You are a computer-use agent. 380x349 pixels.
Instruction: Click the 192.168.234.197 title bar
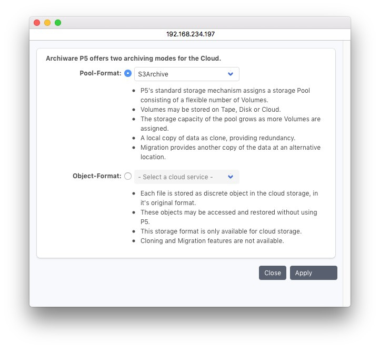click(x=190, y=34)
